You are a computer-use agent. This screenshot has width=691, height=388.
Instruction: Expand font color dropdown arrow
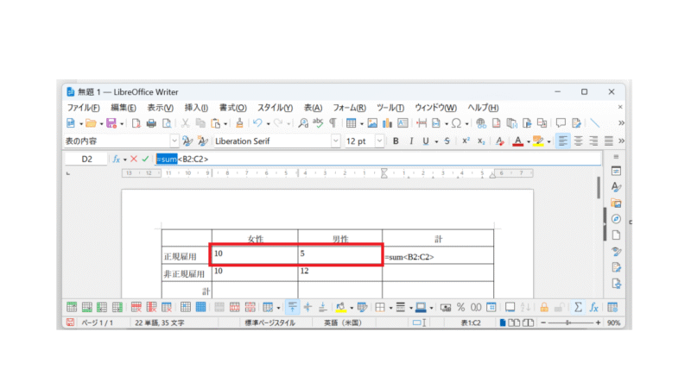pos(528,141)
